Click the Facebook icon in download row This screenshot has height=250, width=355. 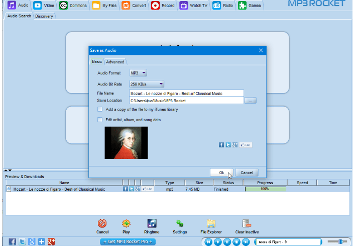pos(126,189)
